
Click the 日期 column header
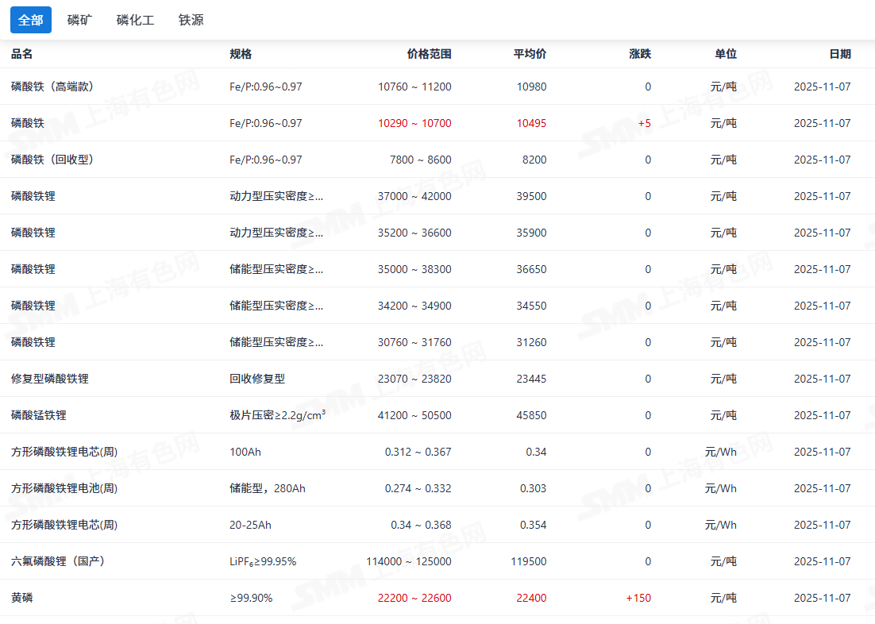tap(839, 54)
